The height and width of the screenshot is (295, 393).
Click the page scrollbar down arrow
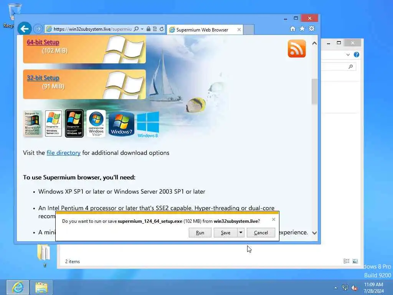tap(314, 233)
